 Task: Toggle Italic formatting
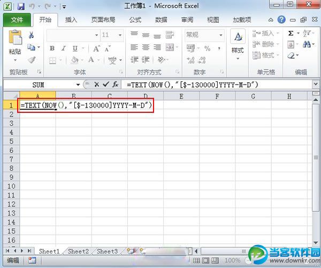[64, 49]
